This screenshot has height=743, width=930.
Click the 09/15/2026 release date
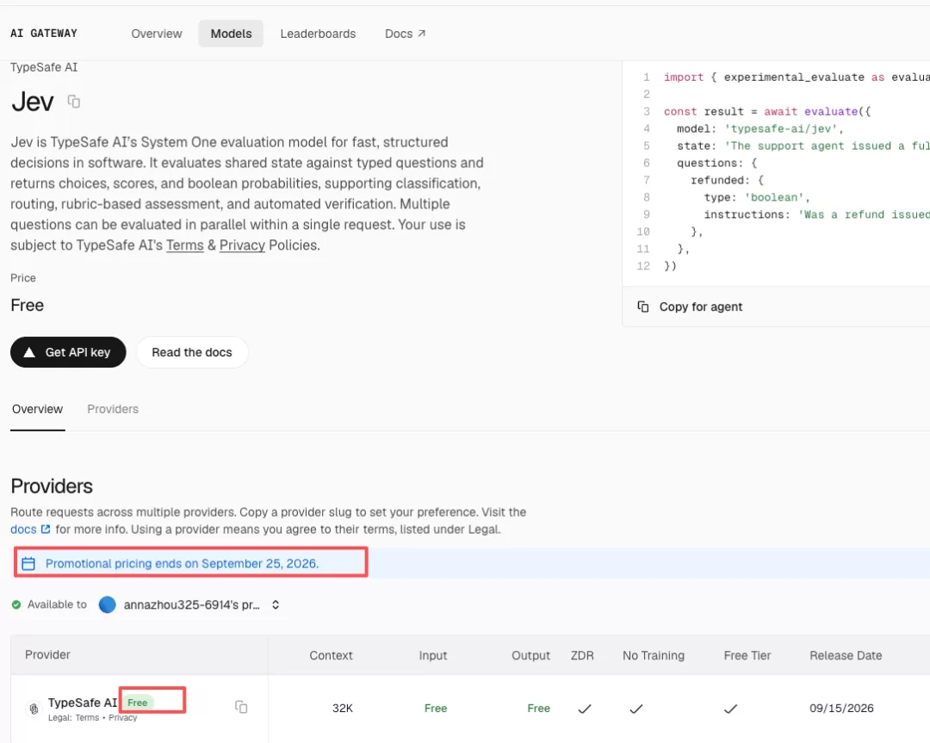click(x=841, y=708)
